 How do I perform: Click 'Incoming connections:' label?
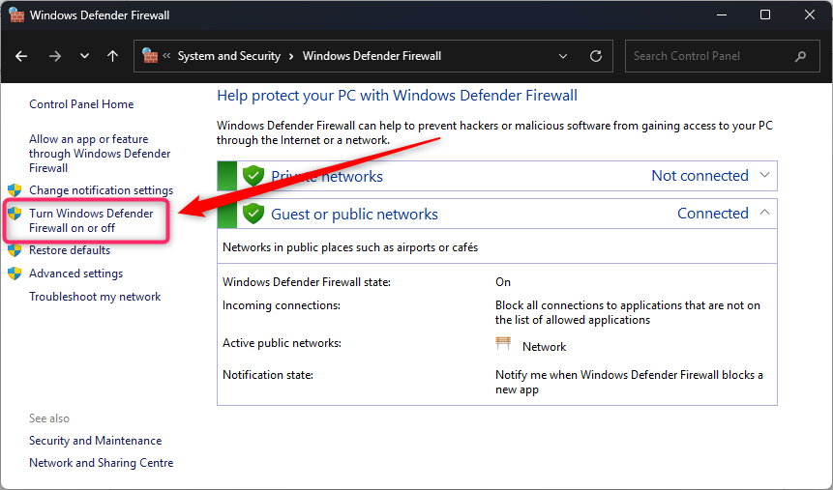click(x=281, y=305)
